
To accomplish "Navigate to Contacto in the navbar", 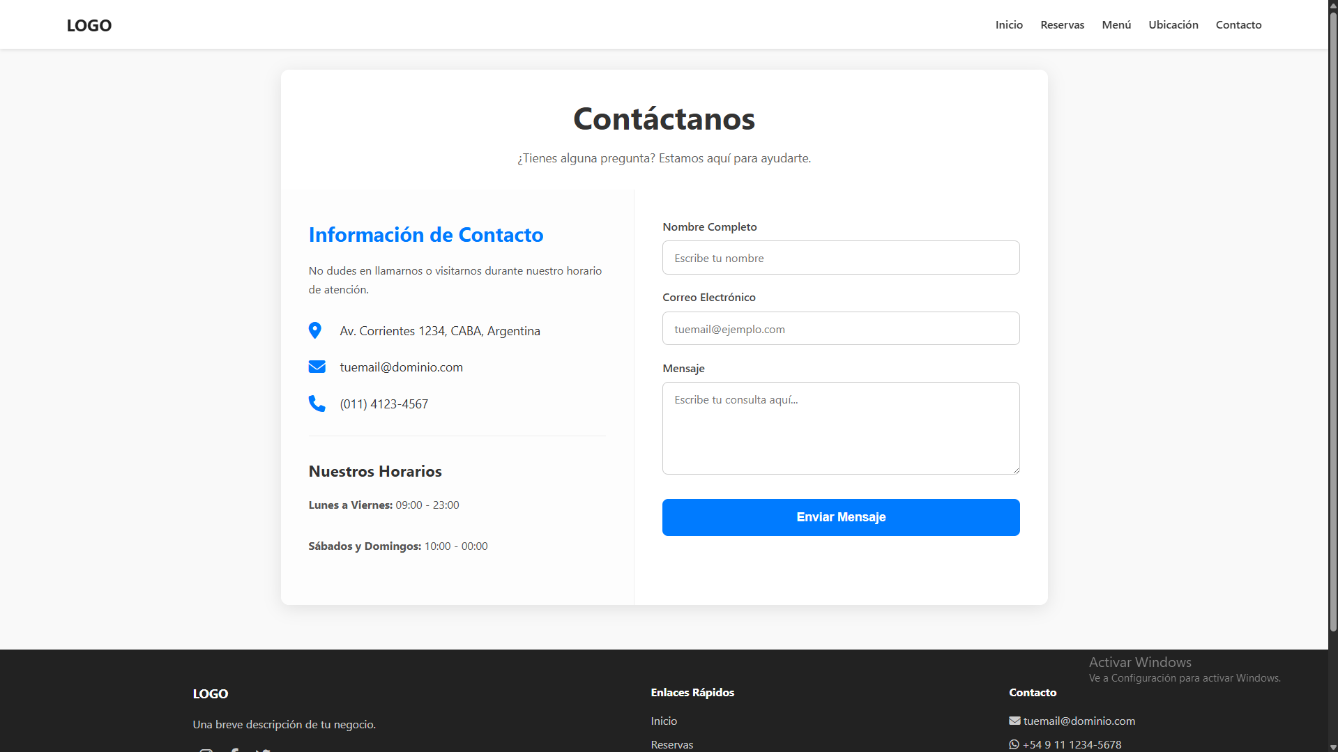I will pos(1238,24).
